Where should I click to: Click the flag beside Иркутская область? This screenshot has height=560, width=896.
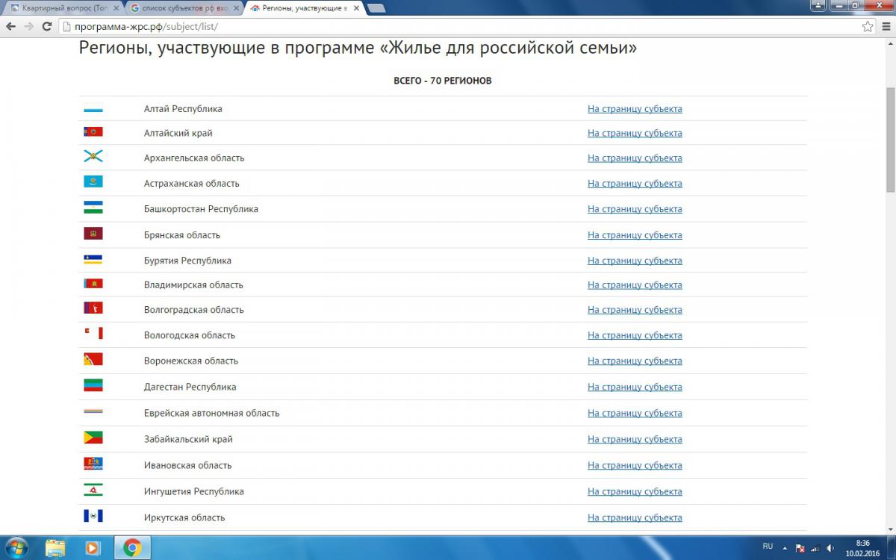[x=93, y=517]
